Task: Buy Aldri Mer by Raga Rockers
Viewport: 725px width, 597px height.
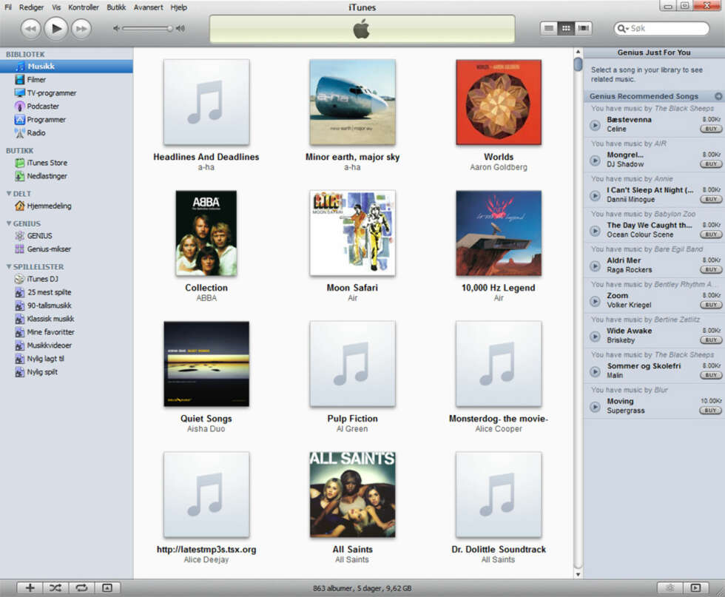Action: (x=711, y=269)
